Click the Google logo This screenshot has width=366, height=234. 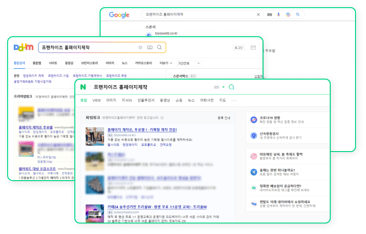click(119, 15)
